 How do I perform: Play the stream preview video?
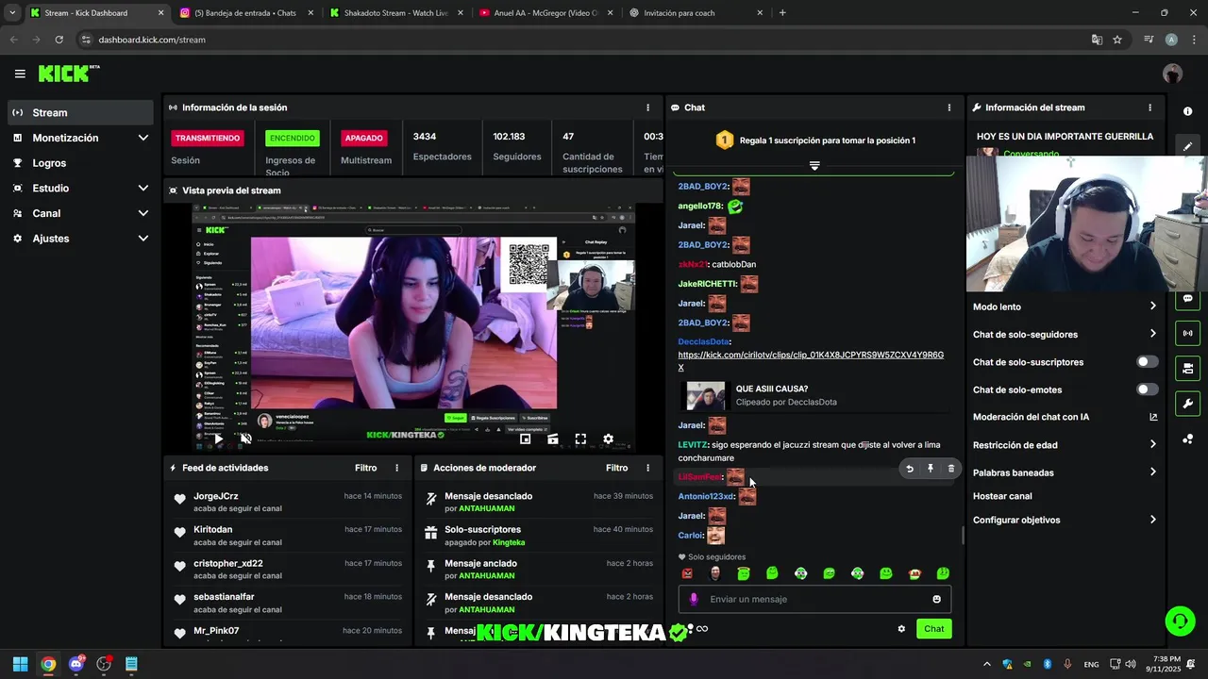[x=219, y=439]
